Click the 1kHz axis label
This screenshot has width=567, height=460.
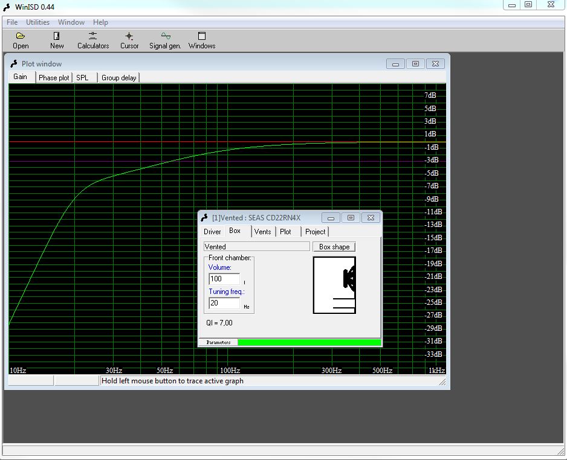point(437,371)
